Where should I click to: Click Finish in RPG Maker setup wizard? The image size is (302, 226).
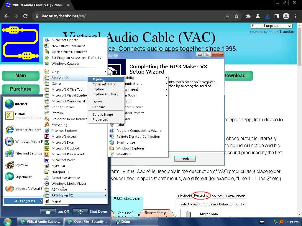[185, 159]
